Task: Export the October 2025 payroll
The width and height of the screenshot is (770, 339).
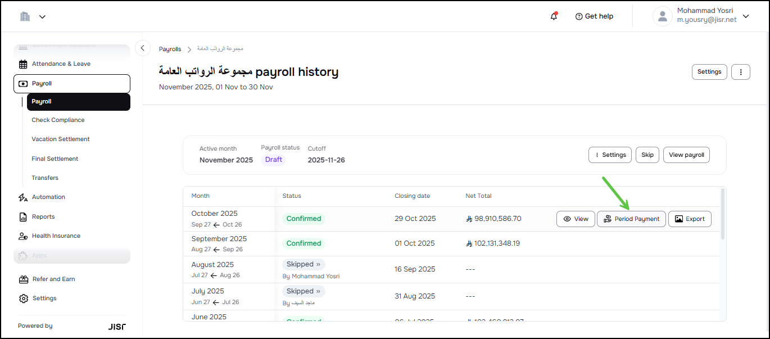Action: pyautogui.click(x=690, y=219)
